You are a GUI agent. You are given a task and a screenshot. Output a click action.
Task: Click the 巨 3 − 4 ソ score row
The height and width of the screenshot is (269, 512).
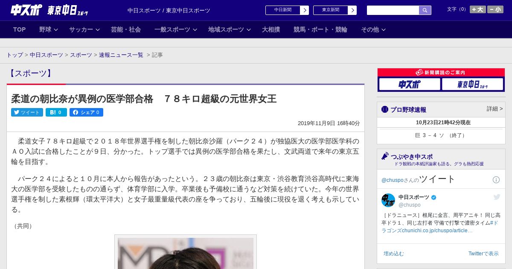pyautogui.click(x=441, y=135)
